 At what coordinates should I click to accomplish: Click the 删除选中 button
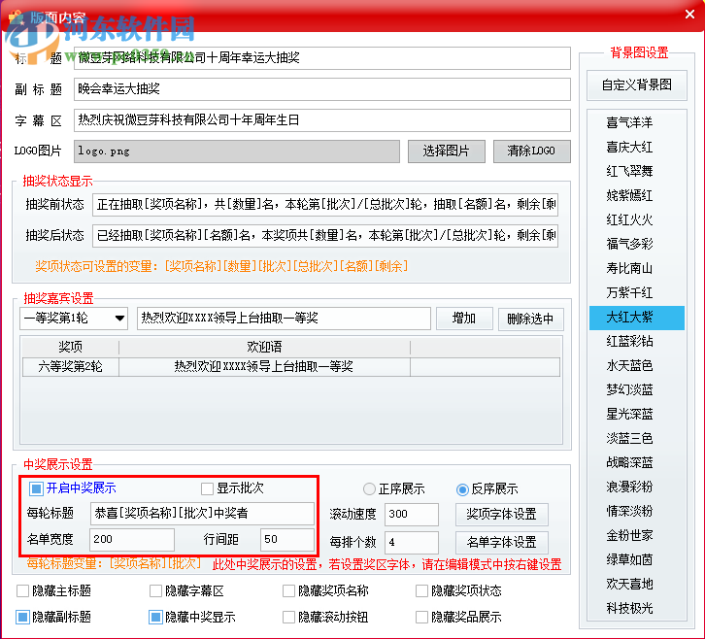(x=530, y=319)
